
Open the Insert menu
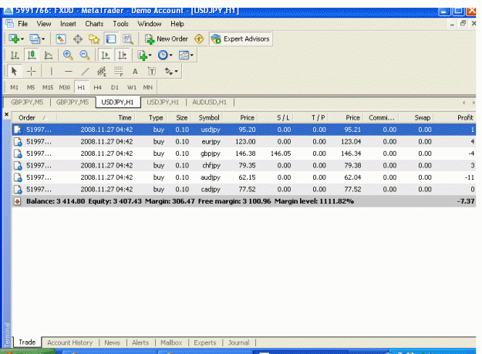click(x=68, y=24)
